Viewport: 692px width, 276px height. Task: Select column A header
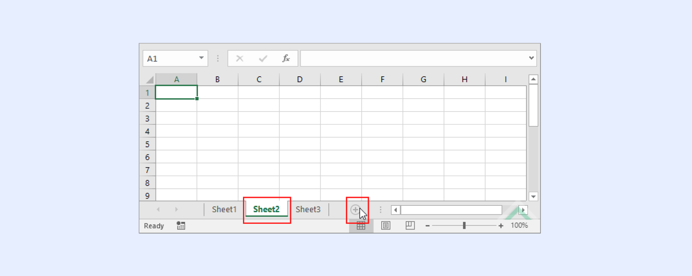click(176, 79)
